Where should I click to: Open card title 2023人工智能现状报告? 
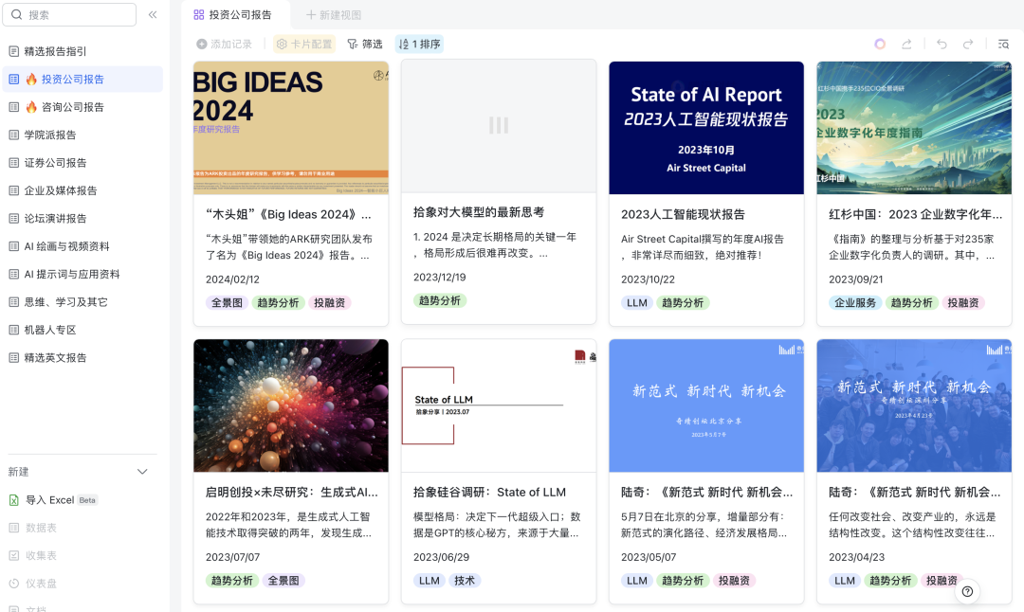tap(683, 214)
